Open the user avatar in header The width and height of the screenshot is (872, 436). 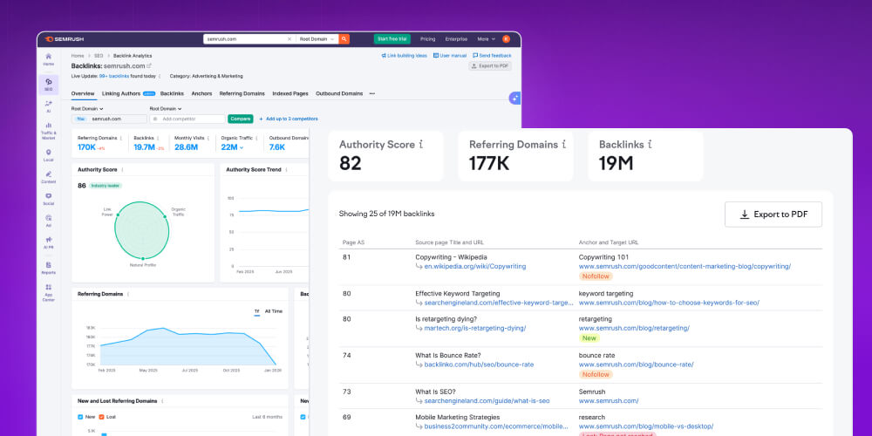tap(506, 39)
